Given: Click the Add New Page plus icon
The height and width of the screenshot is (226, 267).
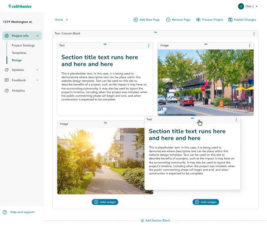Looking at the screenshot, I should point(136,19).
